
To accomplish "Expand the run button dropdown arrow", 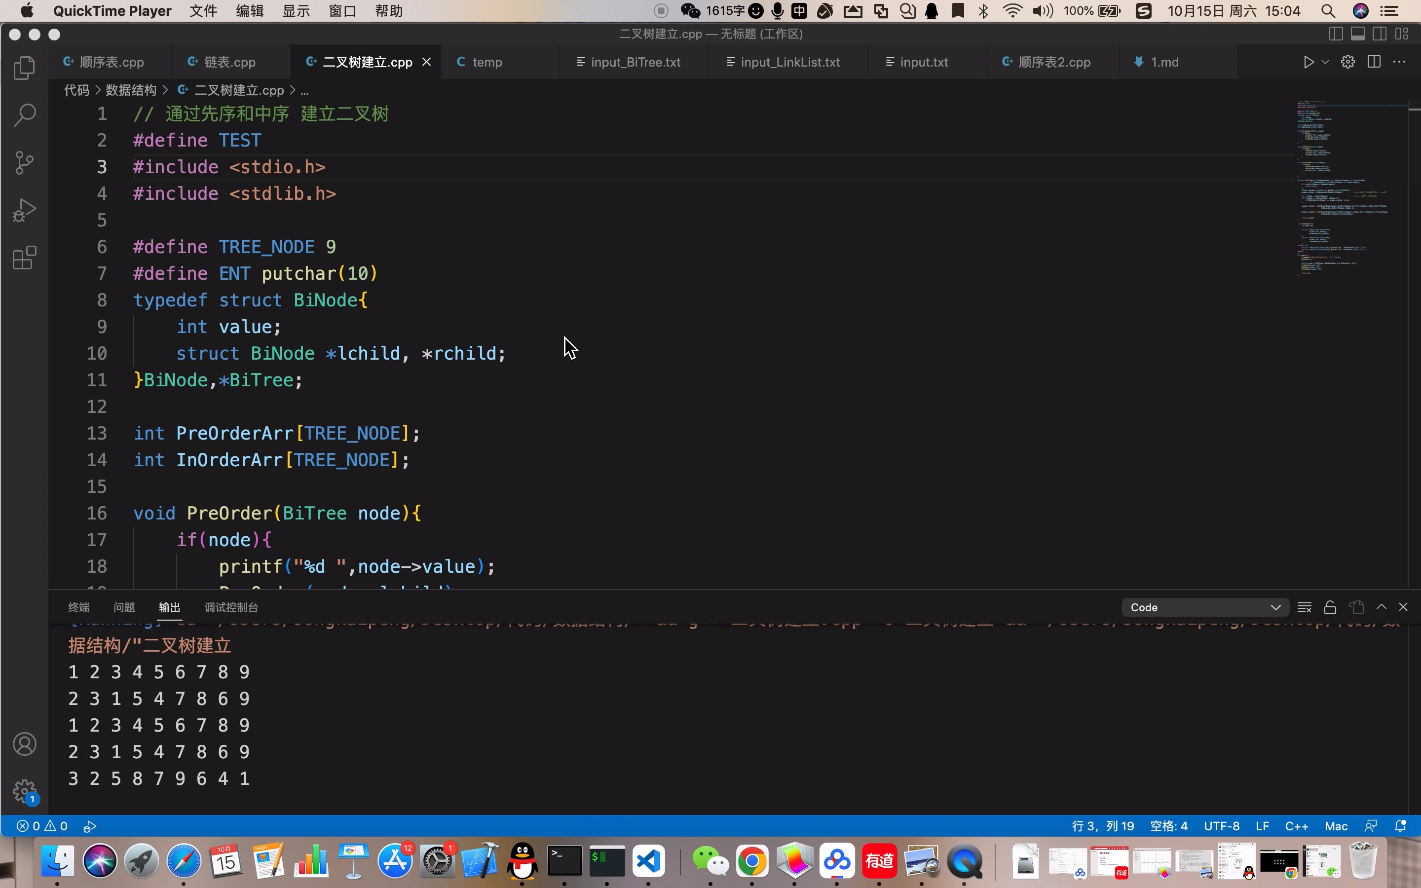I will click(1325, 62).
